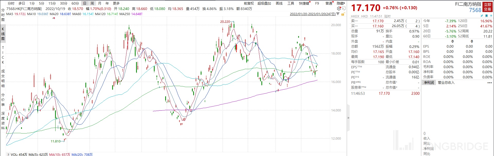The width and height of the screenshot is (494, 156).
Task: Open the chart settings gear icon
Action: click(339, 9)
